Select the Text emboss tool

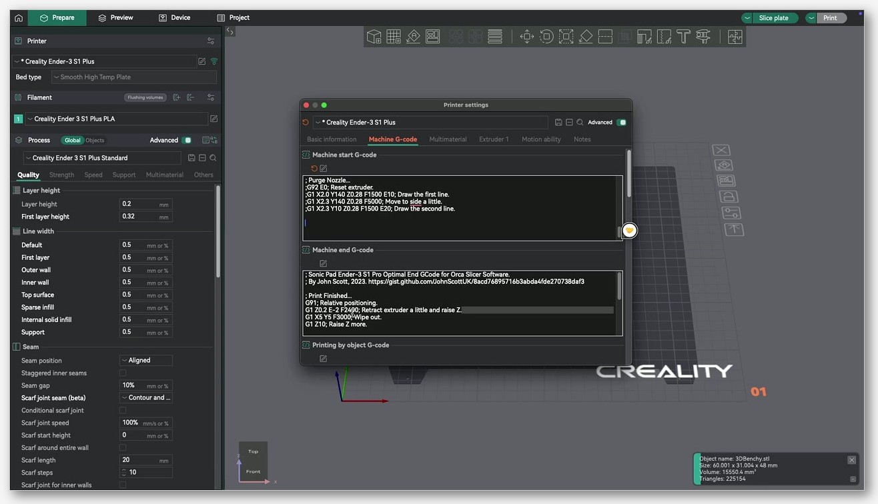point(683,37)
